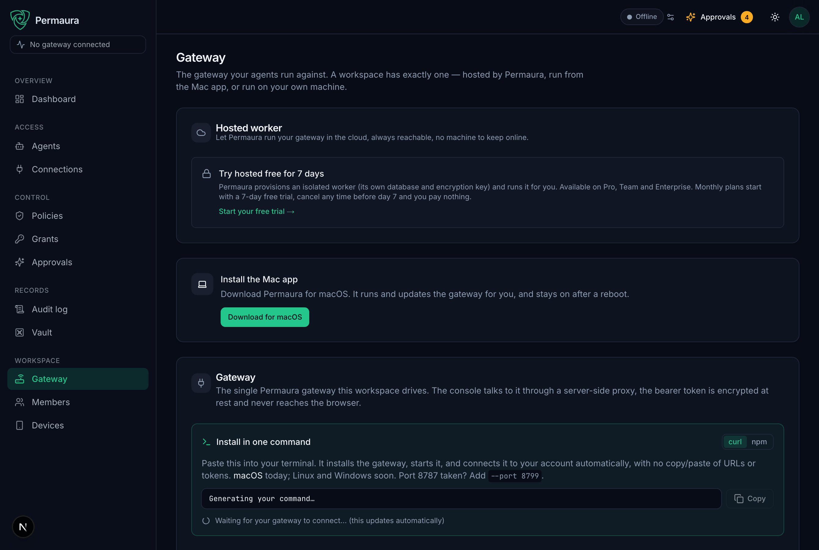Open settings sliders icon beside Offline

[x=670, y=17]
